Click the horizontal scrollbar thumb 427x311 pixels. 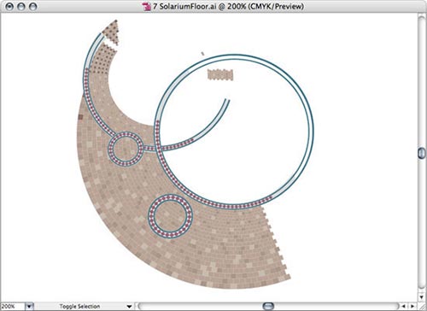(x=268, y=306)
